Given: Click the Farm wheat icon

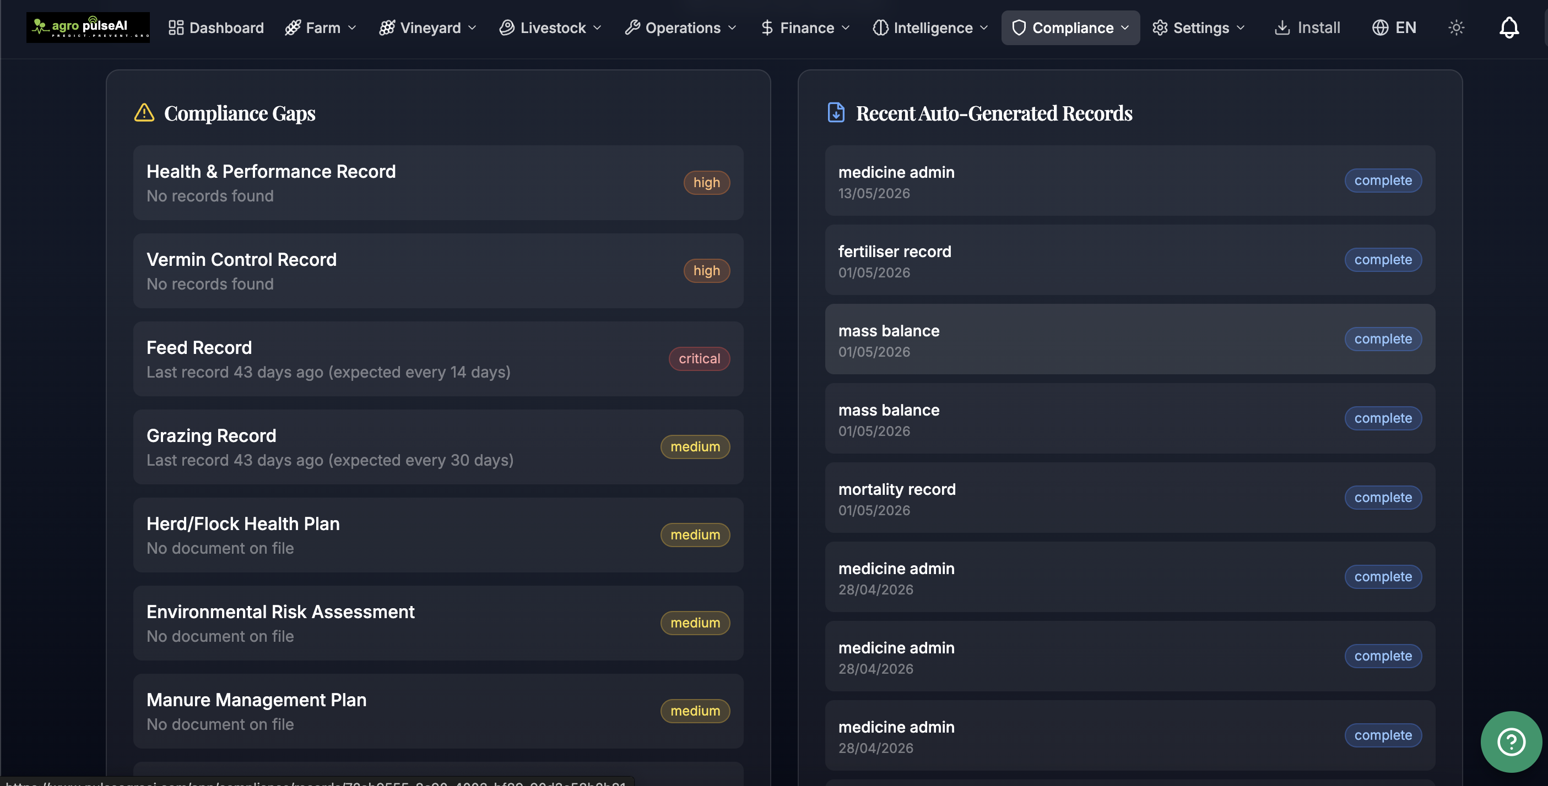Looking at the screenshot, I should [293, 28].
